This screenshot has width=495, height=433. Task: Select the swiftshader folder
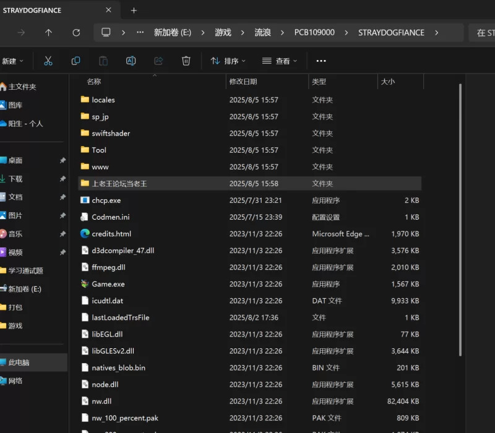pos(249,133)
